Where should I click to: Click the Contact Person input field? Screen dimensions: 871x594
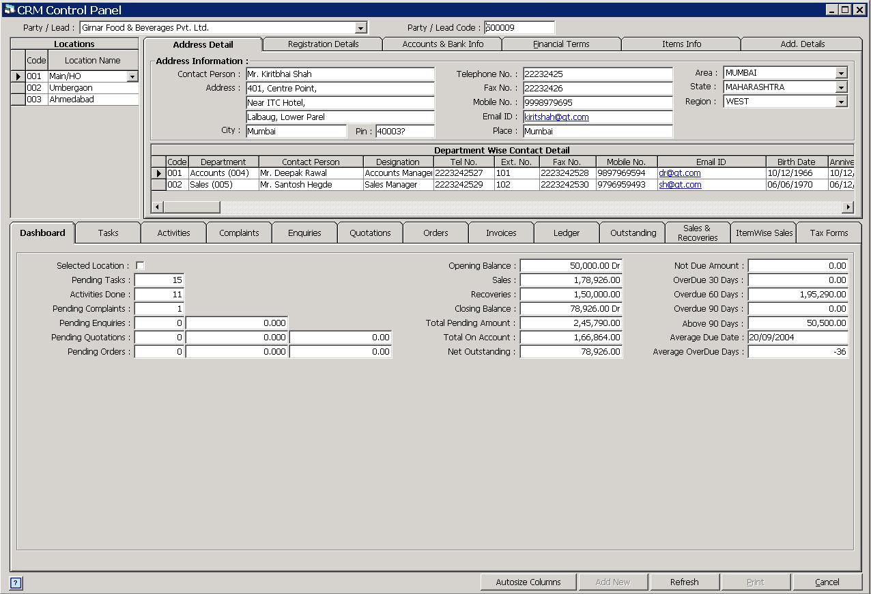click(x=340, y=74)
